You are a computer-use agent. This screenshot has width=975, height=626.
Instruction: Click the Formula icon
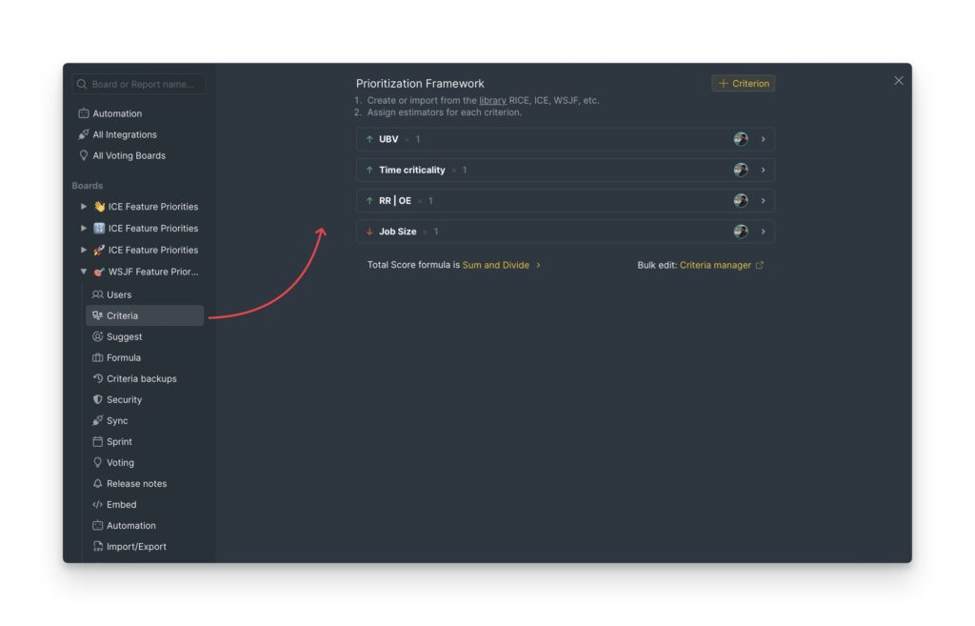tap(96, 357)
